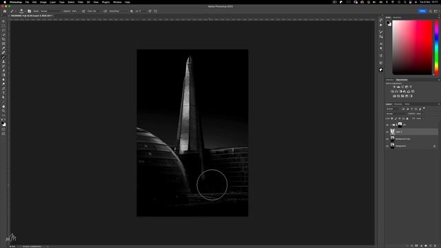Add a Hue/Saturation adjustment
Viewport: 441px width, 248px height.
tap(392, 92)
